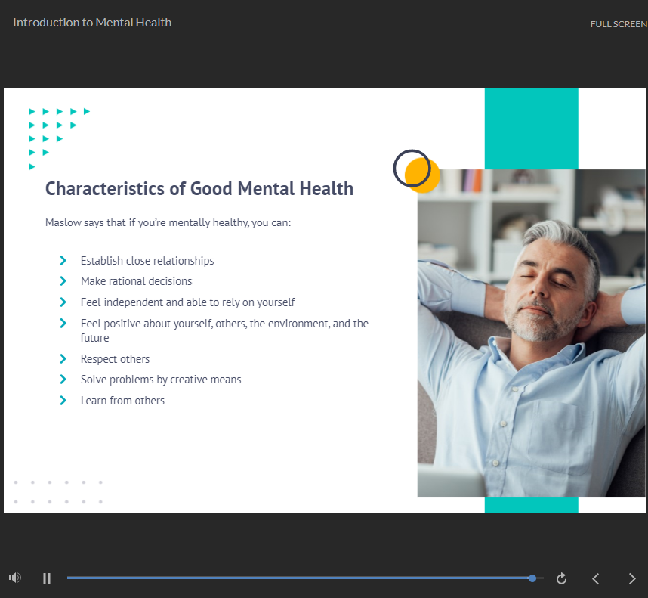The width and height of the screenshot is (648, 598).
Task: Click the blue seekbar handle
Action: pyautogui.click(x=532, y=578)
